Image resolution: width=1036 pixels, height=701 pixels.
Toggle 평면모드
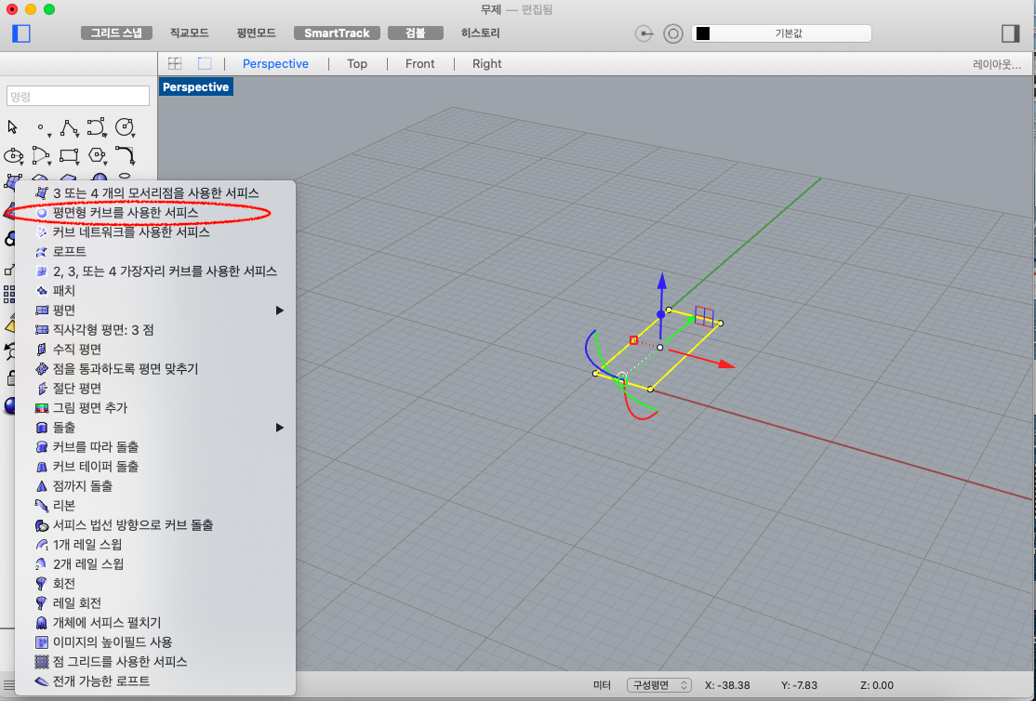[257, 33]
